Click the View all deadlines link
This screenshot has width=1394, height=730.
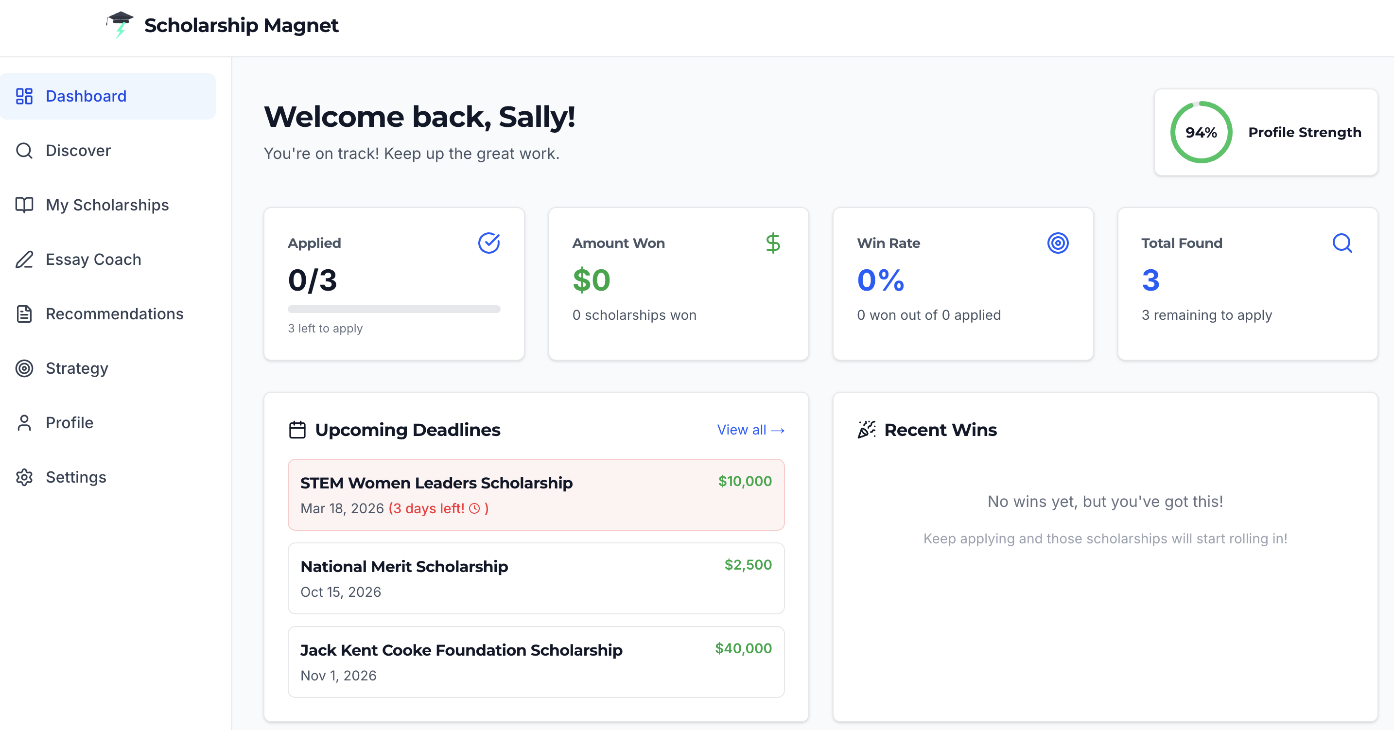click(x=750, y=429)
